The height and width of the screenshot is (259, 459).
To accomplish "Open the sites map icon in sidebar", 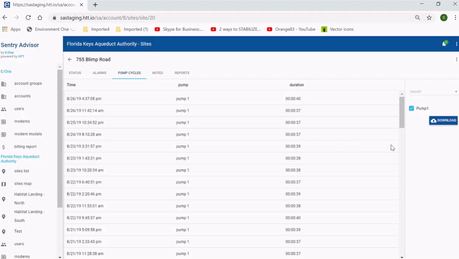I will 4,184.
